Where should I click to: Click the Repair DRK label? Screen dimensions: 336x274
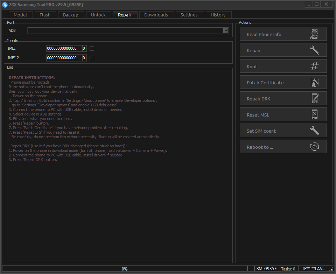tap(258, 99)
